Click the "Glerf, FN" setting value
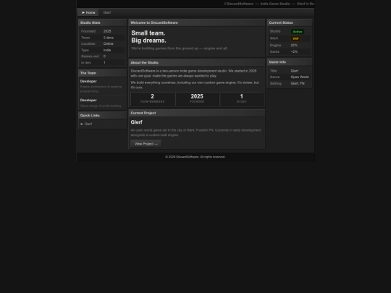The width and height of the screenshot is (391, 293). click(298, 83)
